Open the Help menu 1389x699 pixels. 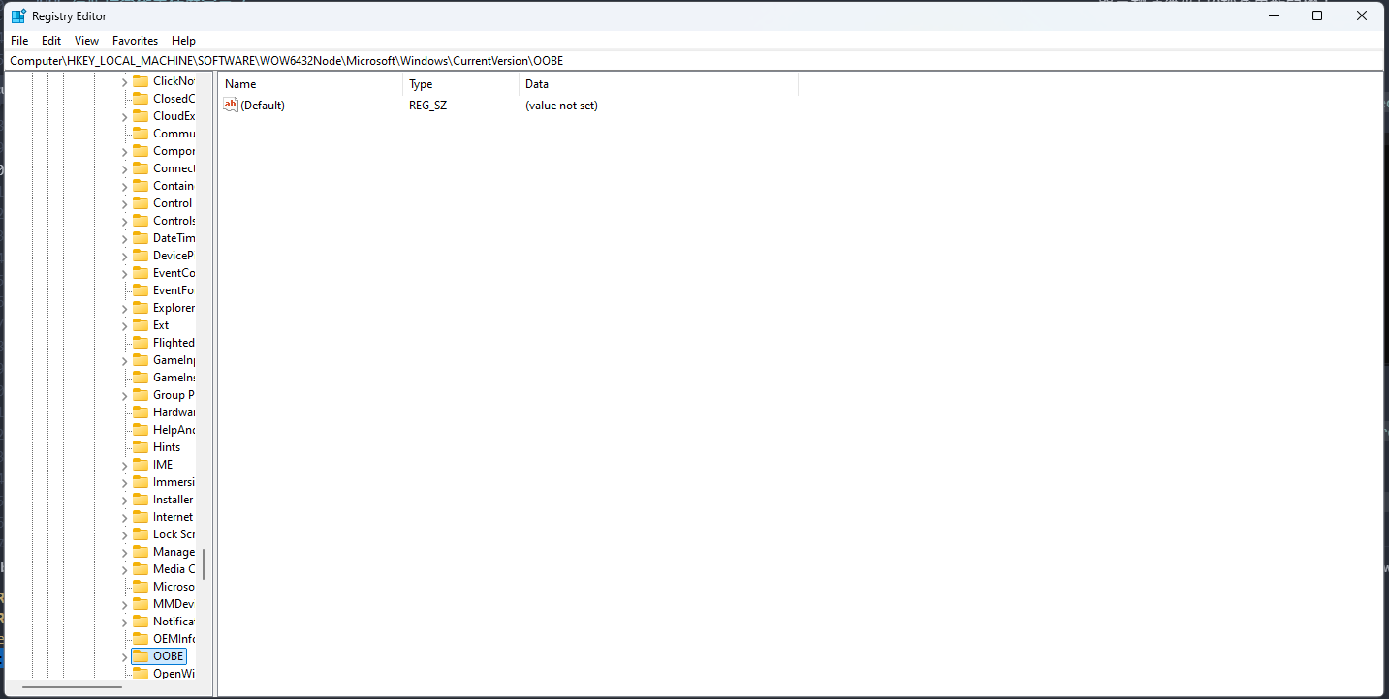tap(183, 40)
